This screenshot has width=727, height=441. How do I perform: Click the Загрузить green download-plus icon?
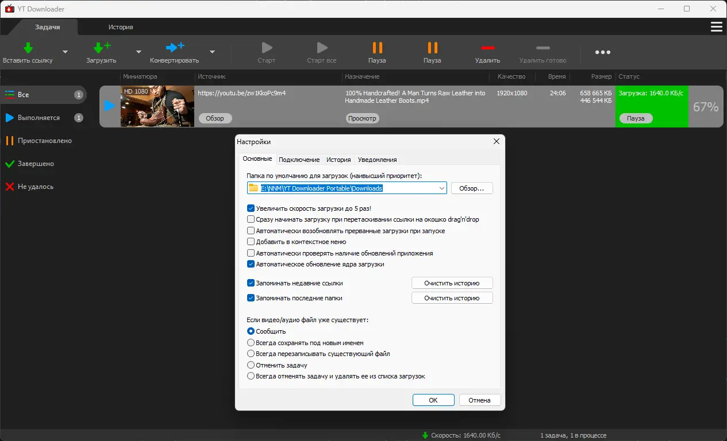click(x=102, y=48)
